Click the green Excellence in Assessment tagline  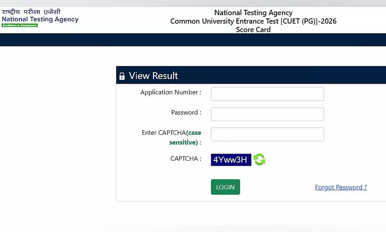point(20,25)
